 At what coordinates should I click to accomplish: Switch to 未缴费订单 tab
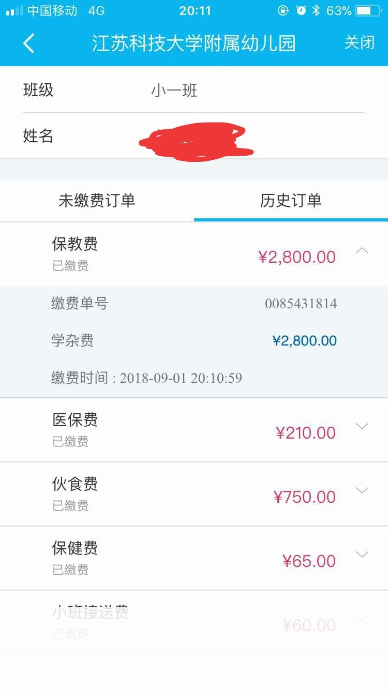(x=97, y=201)
